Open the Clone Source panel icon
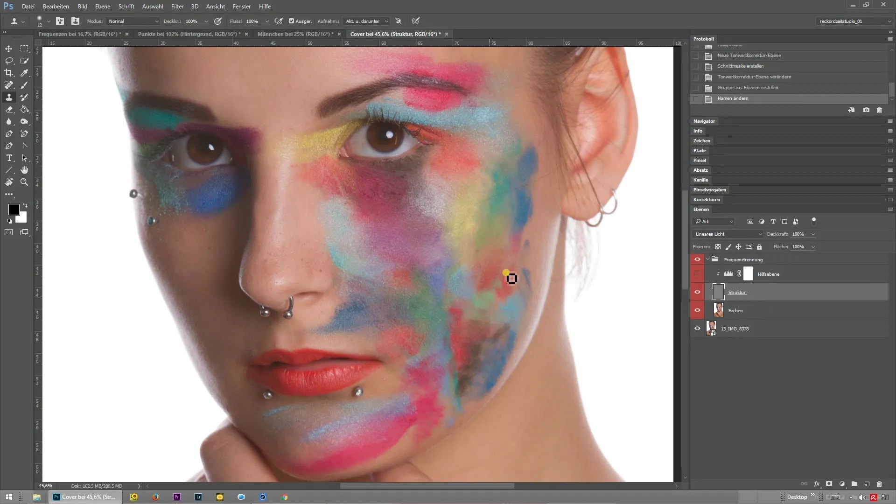The width and height of the screenshot is (896, 504). [x=75, y=21]
